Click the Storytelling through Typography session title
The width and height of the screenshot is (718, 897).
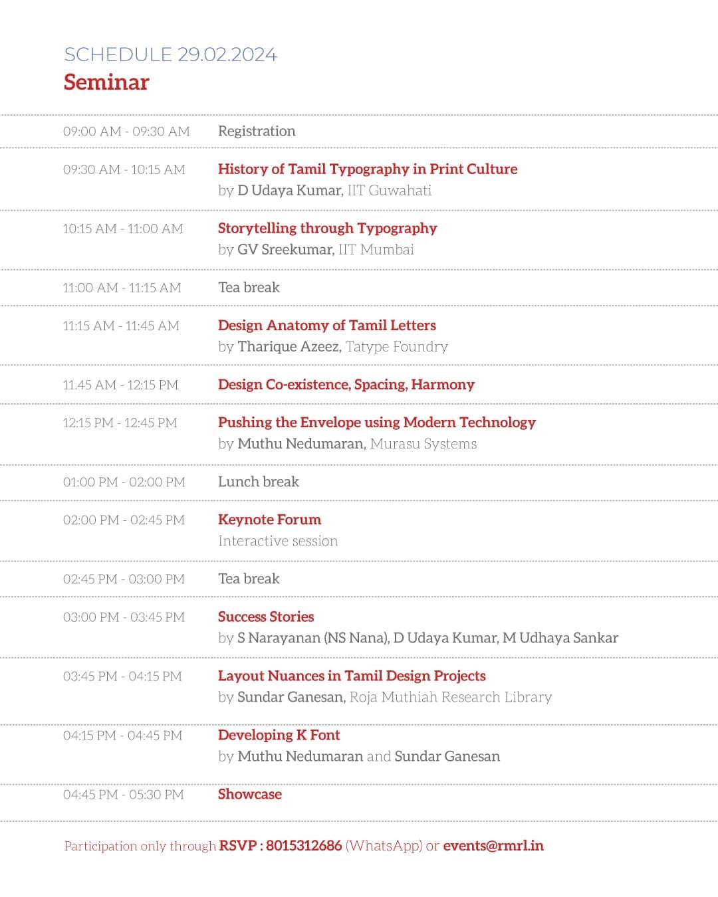(x=327, y=228)
